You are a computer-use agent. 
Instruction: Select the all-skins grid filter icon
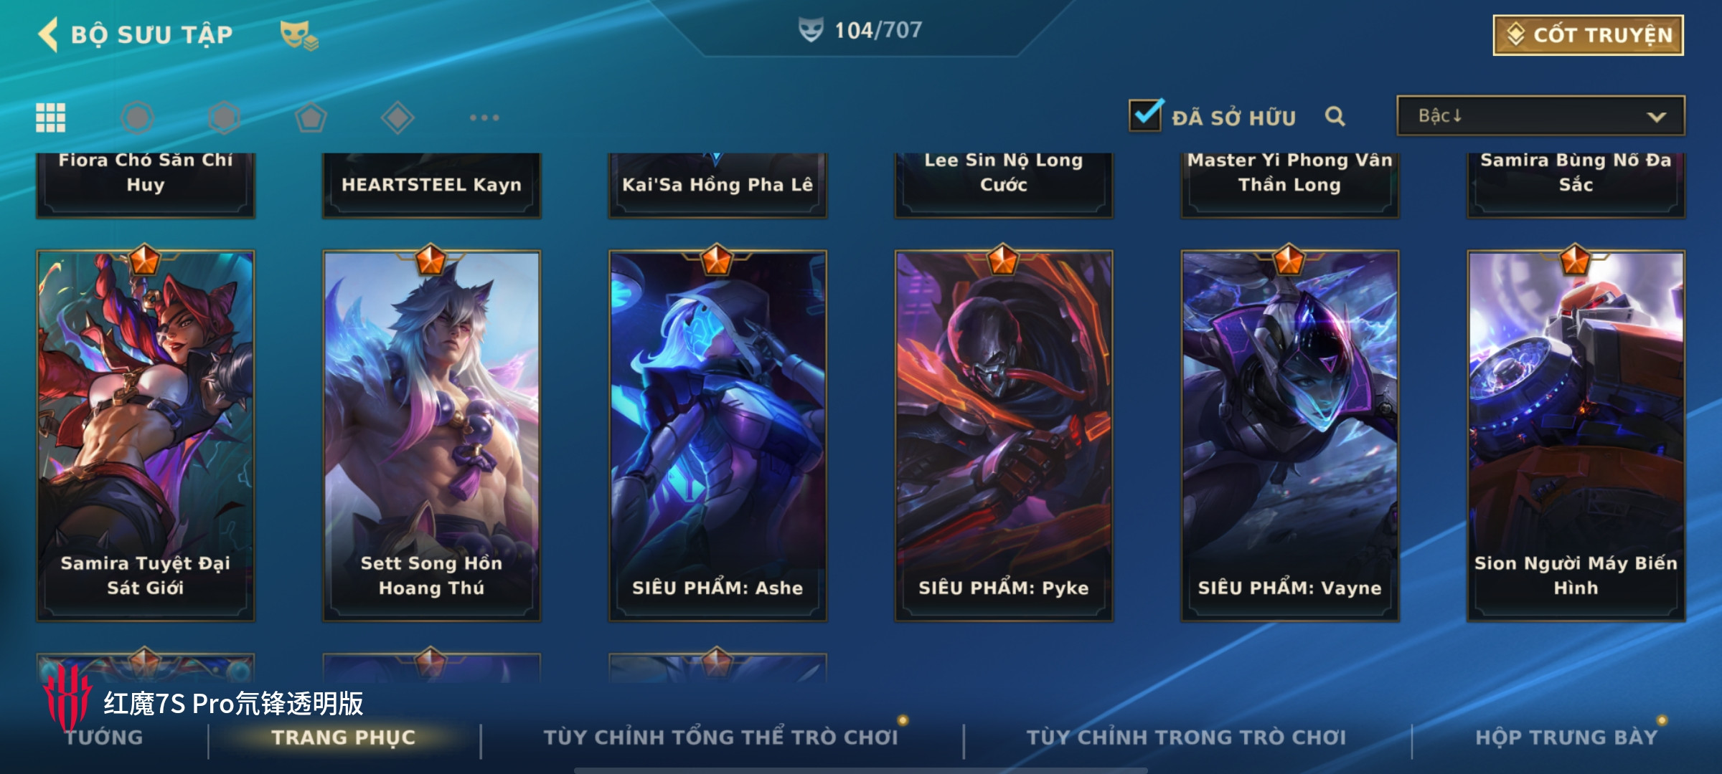point(51,118)
